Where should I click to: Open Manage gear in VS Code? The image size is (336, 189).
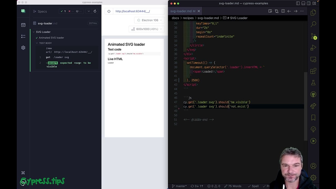click(313, 178)
